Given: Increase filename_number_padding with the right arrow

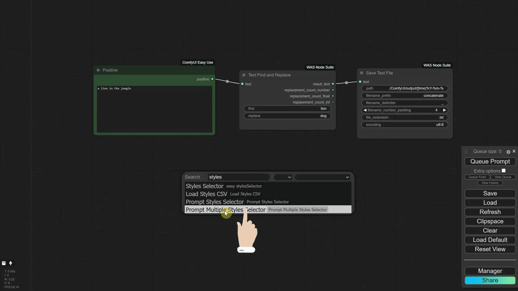Looking at the screenshot, I should pyautogui.click(x=445, y=110).
